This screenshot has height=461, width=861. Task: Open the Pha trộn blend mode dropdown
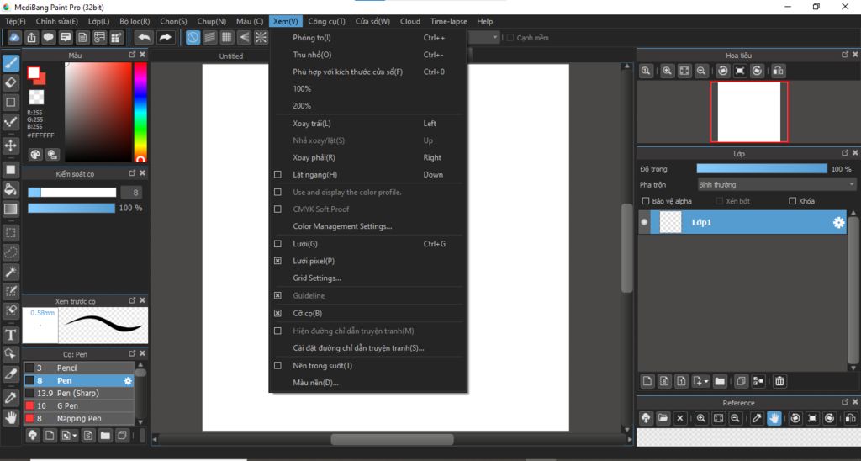click(776, 184)
